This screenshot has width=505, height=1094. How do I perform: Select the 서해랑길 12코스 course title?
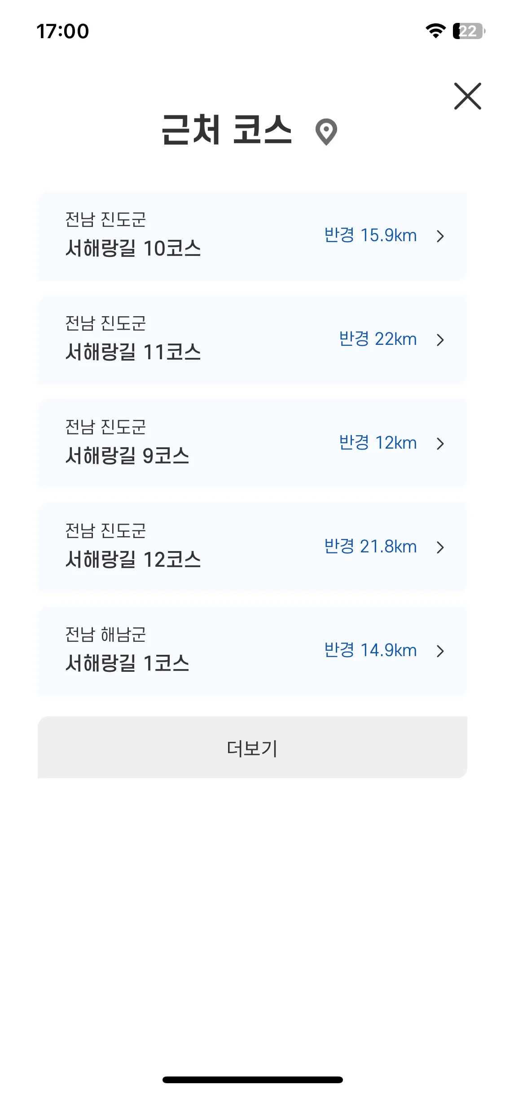[x=133, y=560]
